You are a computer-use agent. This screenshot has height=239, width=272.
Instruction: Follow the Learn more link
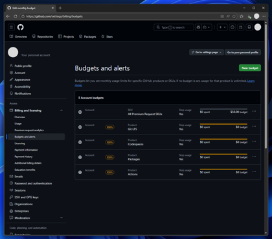pyautogui.click(x=251, y=81)
